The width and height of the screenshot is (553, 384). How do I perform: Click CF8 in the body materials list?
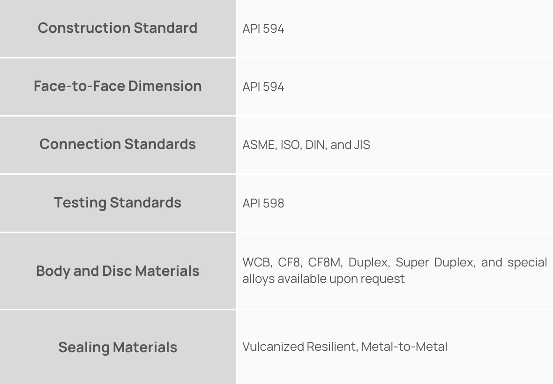pos(288,263)
